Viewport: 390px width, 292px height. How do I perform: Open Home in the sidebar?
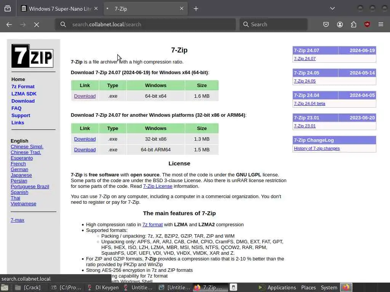tap(18, 79)
